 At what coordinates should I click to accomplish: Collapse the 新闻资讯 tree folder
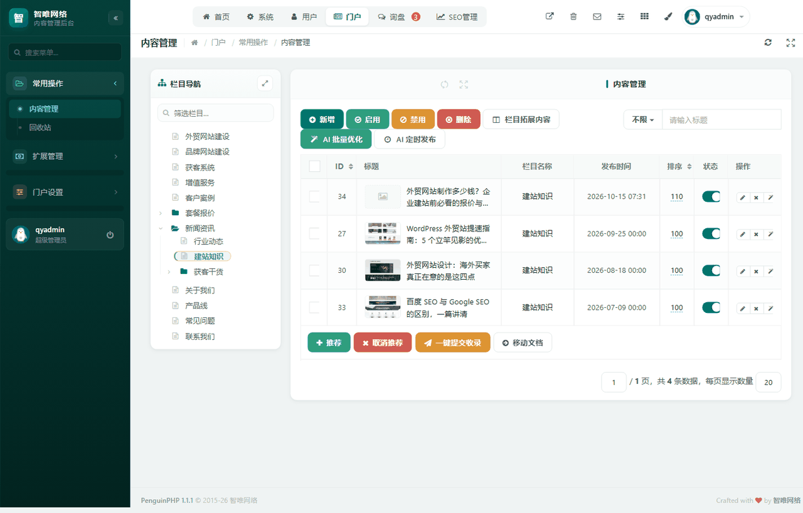[161, 228]
